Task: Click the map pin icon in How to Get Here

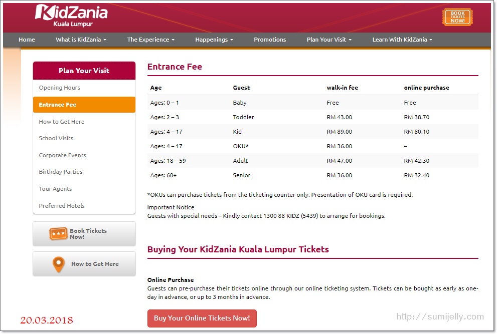Action: pyautogui.click(x=59, y=264)
